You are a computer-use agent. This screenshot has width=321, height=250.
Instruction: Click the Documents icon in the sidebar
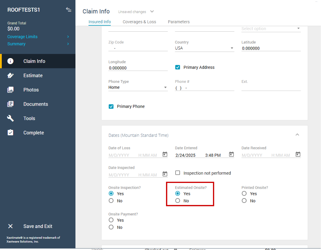11,104
